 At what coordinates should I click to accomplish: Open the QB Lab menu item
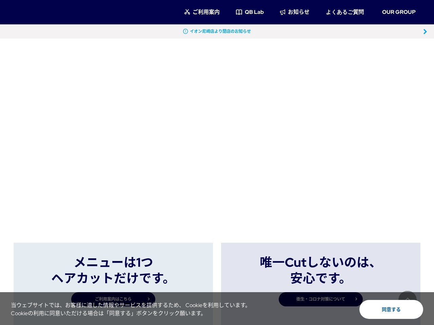click(x=250, y=12)
